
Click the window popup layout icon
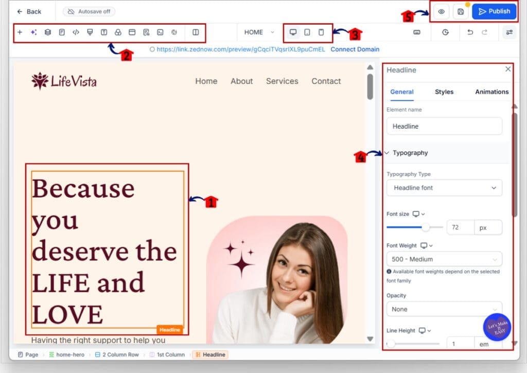132,32
